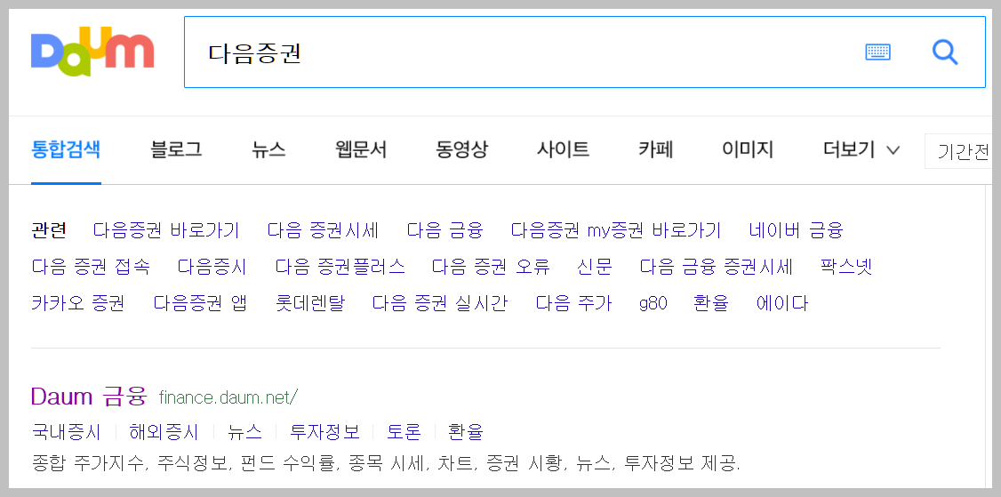Click the magnifier search icon
1001x497 pixels.
(x=945, y=52)
